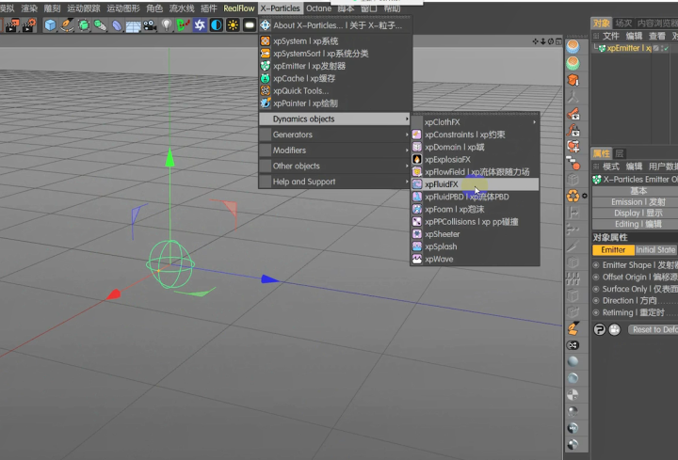Click the orange box with down arrow icon

point(573,80)
